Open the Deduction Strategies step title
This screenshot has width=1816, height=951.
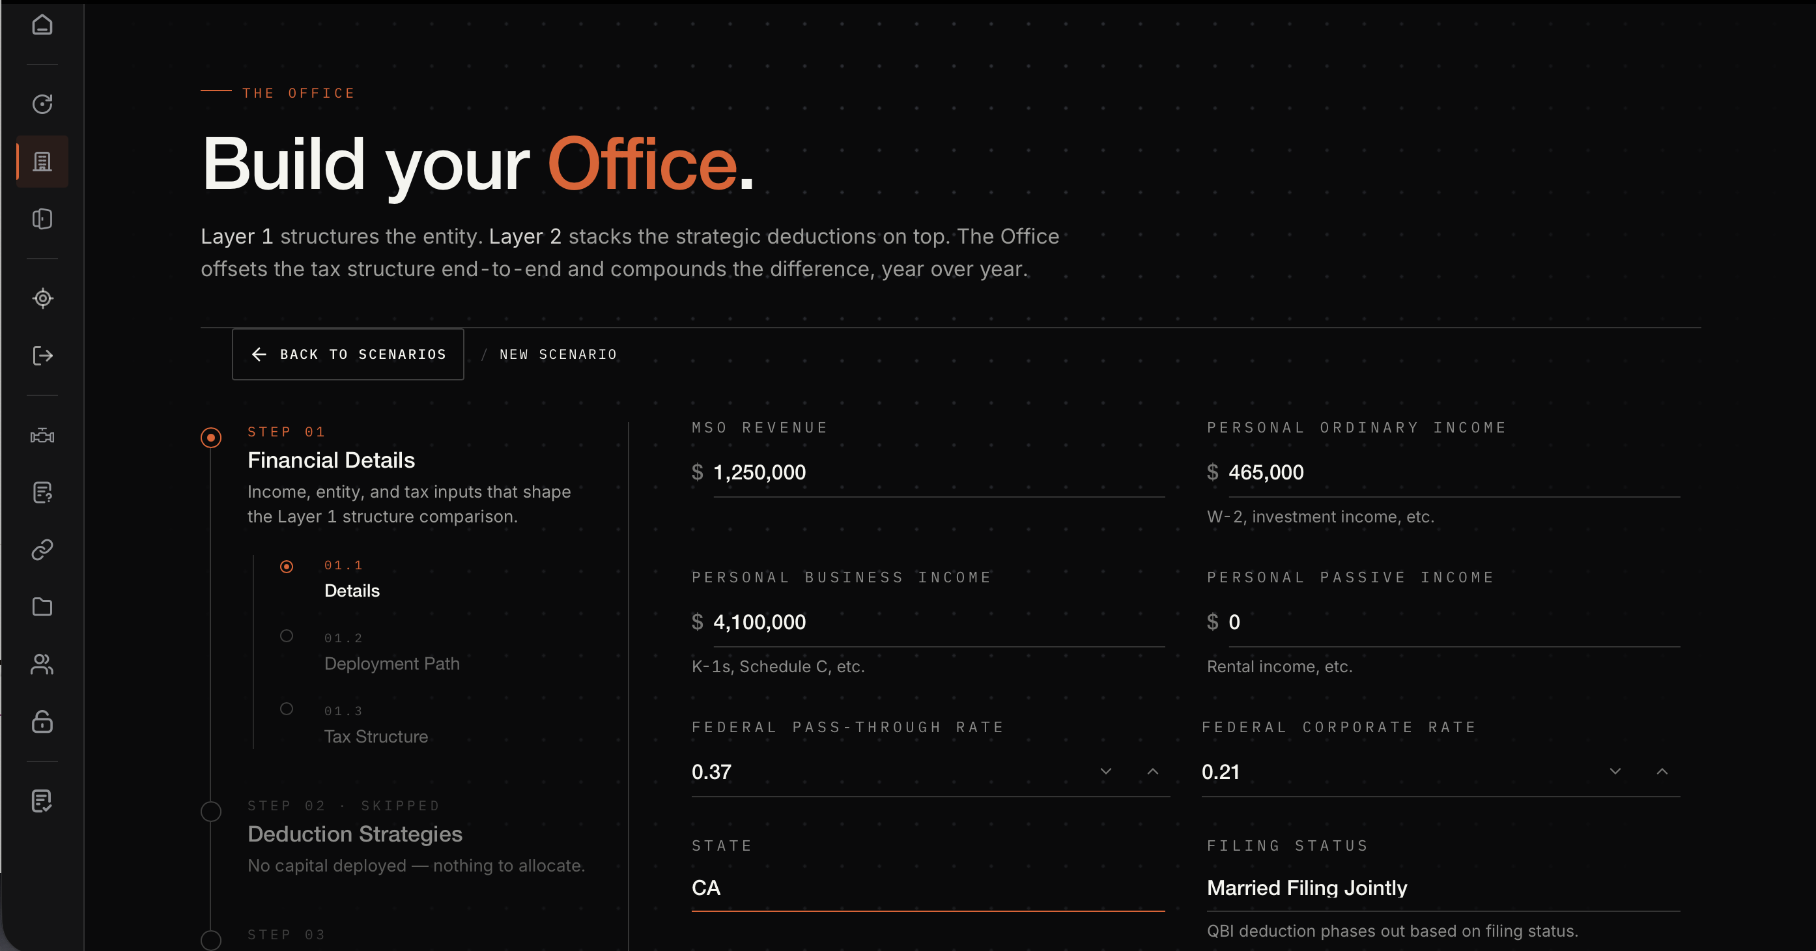coord(354,834)
